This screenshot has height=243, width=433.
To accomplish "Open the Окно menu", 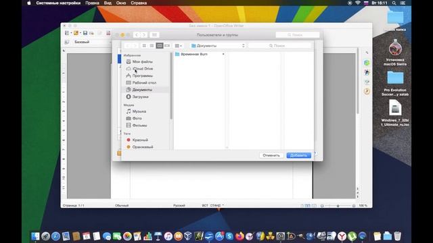I will click(x=121, y=3).
